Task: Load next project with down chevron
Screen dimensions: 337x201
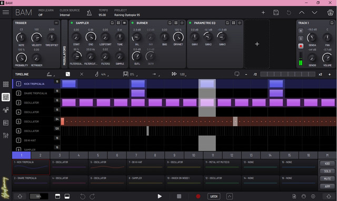Action: [314, 13]
